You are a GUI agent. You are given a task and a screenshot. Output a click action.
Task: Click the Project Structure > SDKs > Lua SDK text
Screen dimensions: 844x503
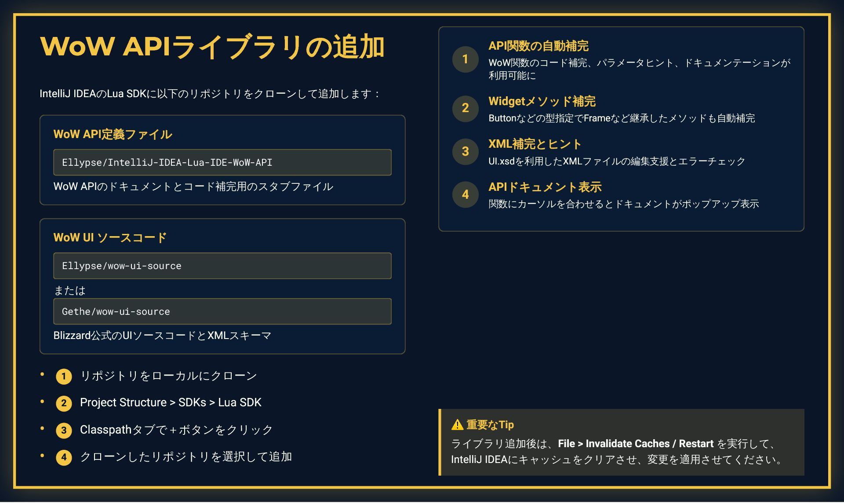coord(171,403)
